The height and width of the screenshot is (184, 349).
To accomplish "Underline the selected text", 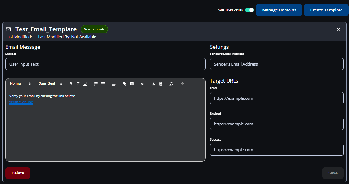I will (85, 84).
